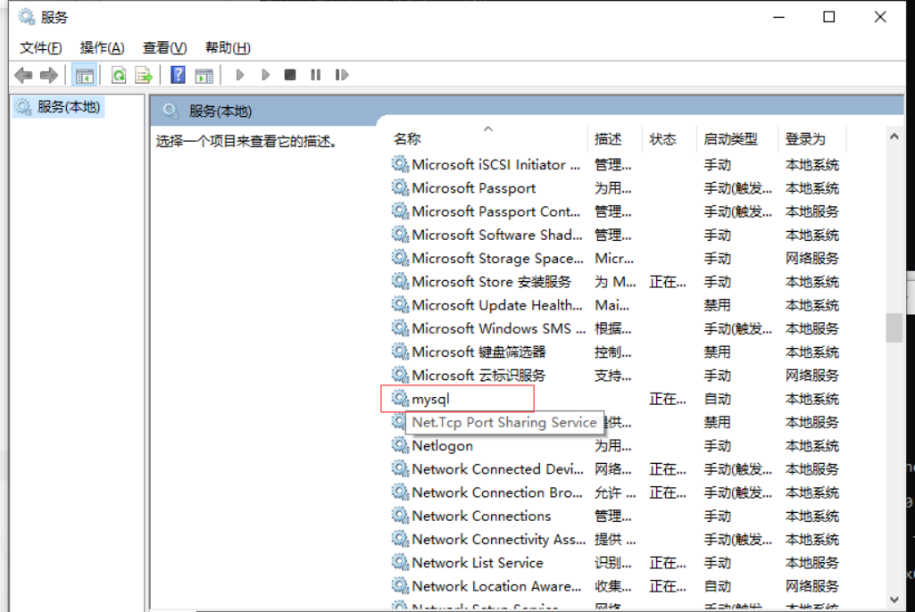Select Network Location Aware... service
Screen dimensions: 915x612
(x=496, y=586)
